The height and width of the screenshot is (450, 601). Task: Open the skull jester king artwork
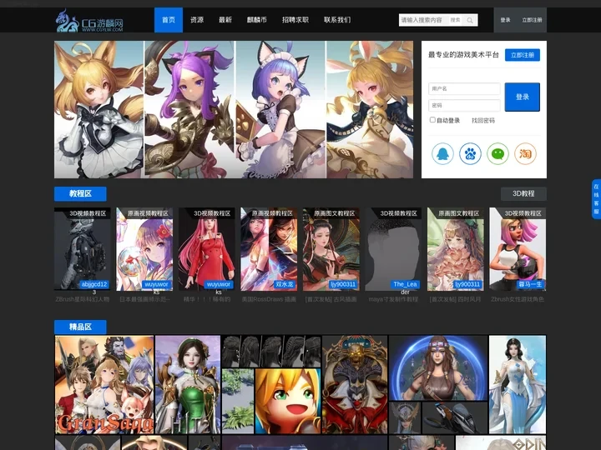[355, 384]
